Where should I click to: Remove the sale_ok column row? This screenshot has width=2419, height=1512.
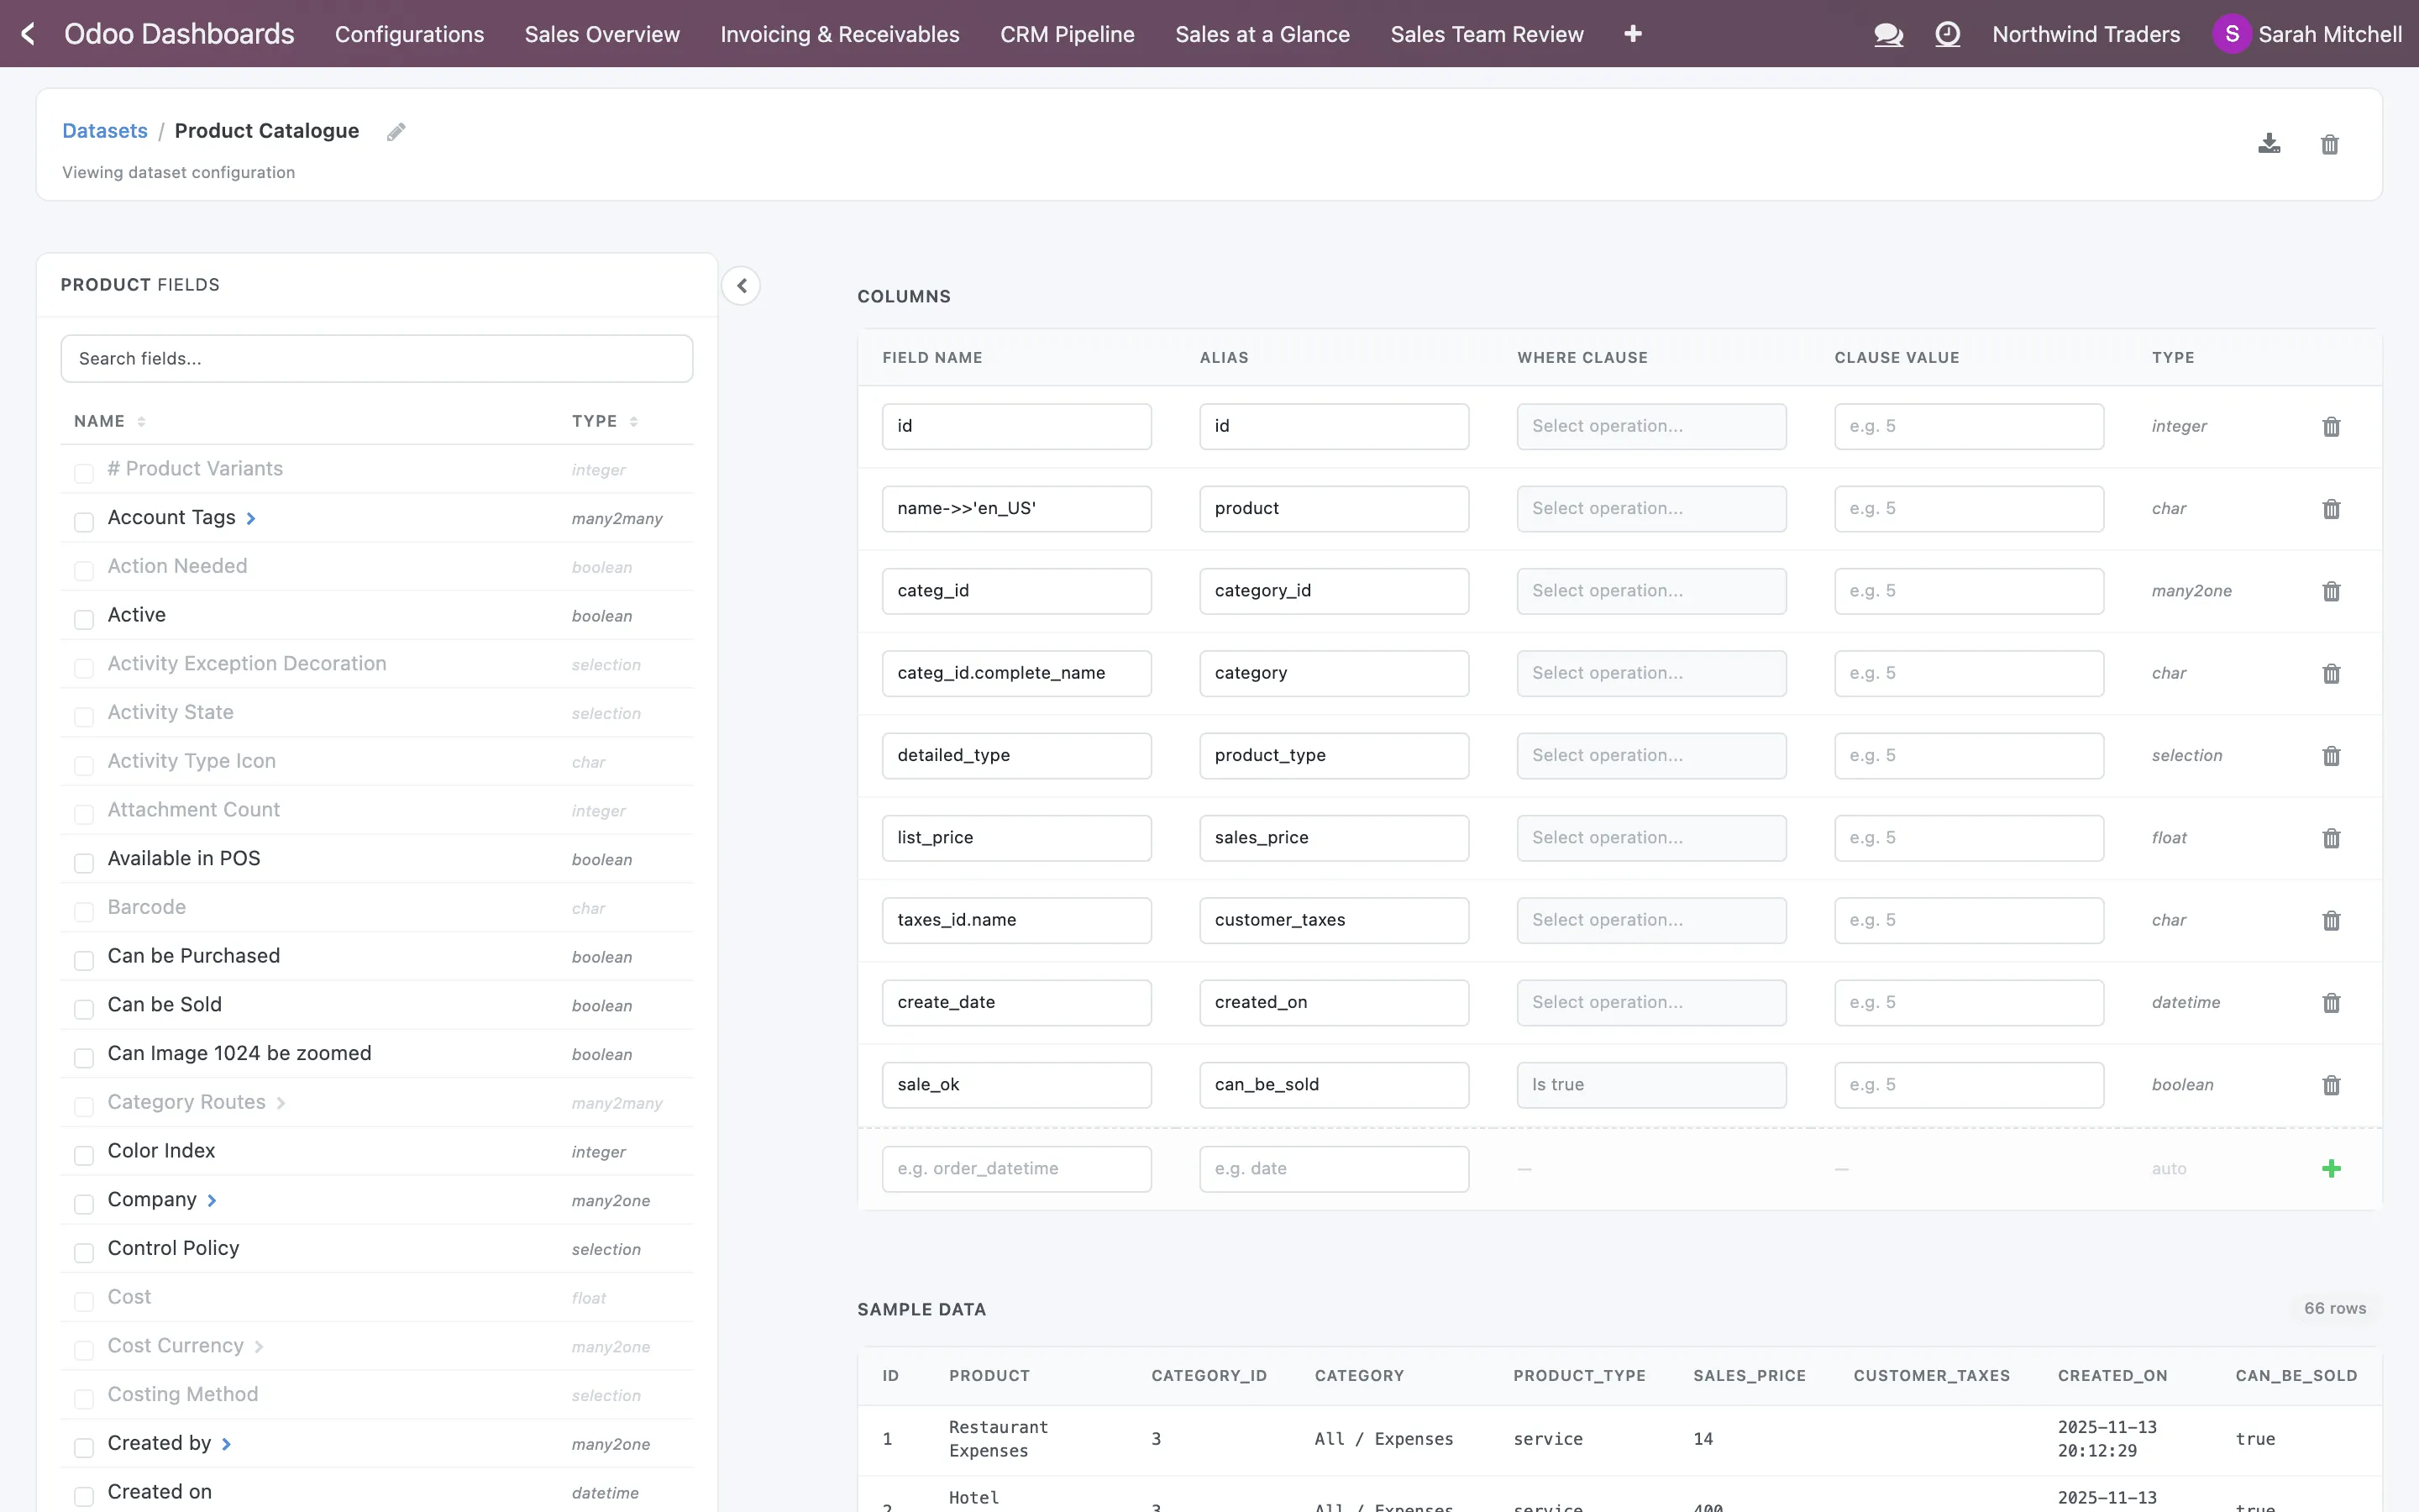pos(2331,1085)
